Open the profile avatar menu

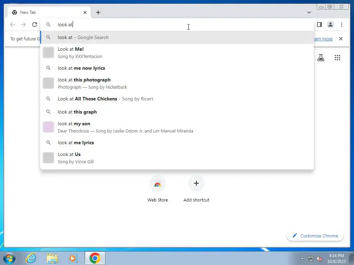tap(330, 24)
